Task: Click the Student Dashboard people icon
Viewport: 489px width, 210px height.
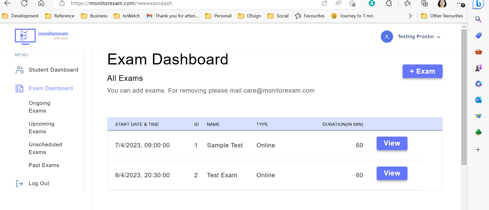Action: (19, 70)
